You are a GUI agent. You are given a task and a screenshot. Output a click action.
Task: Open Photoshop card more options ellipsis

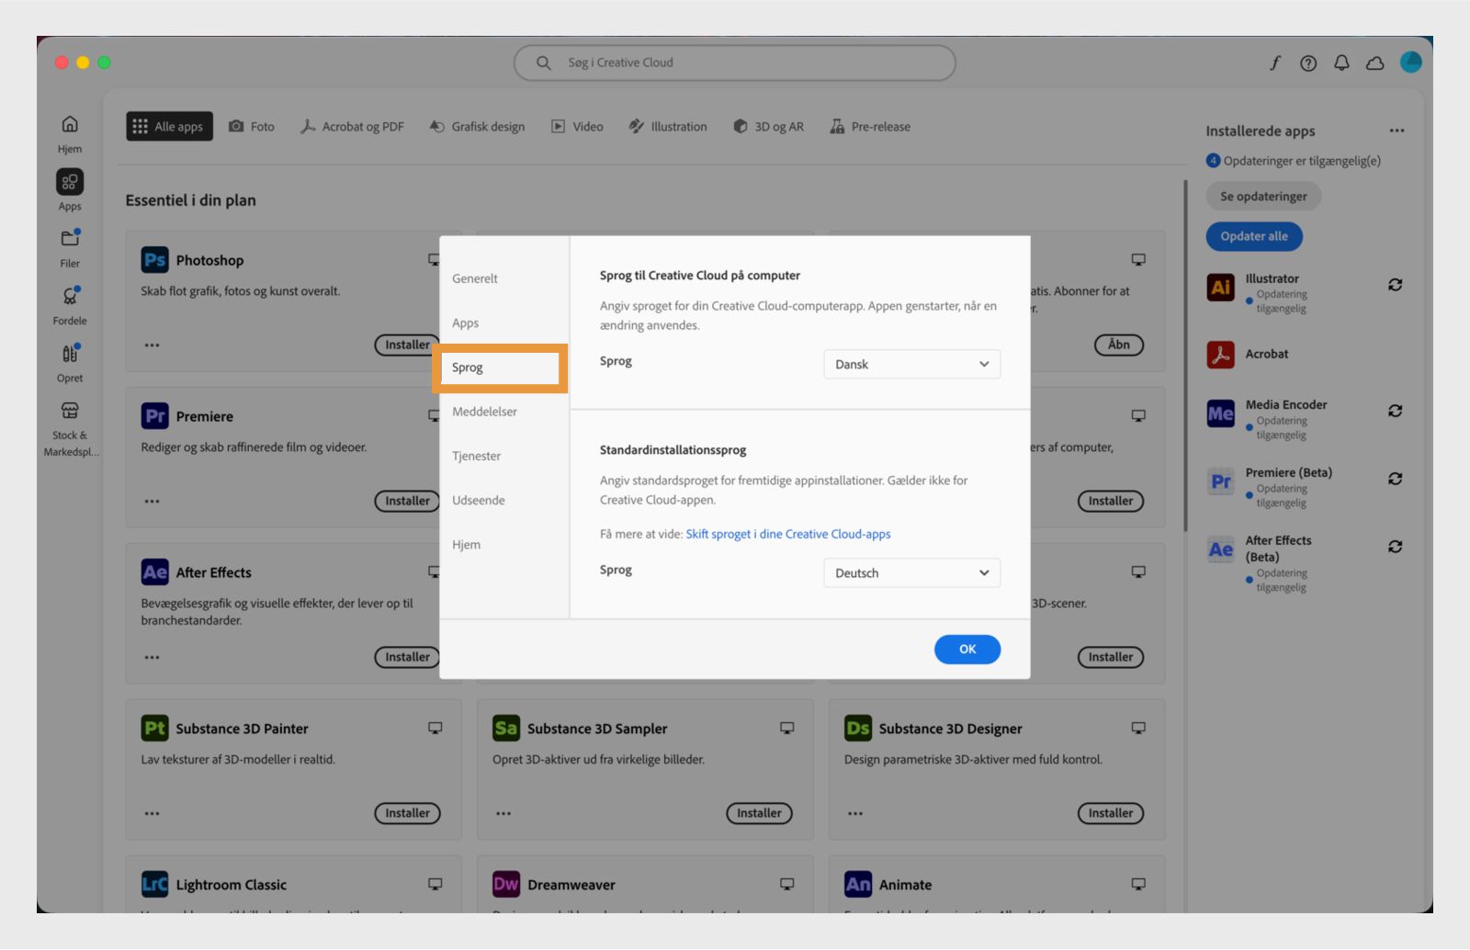pos(152,345)
